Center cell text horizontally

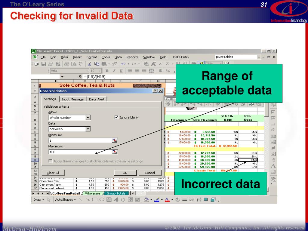(x=137, y=71)
